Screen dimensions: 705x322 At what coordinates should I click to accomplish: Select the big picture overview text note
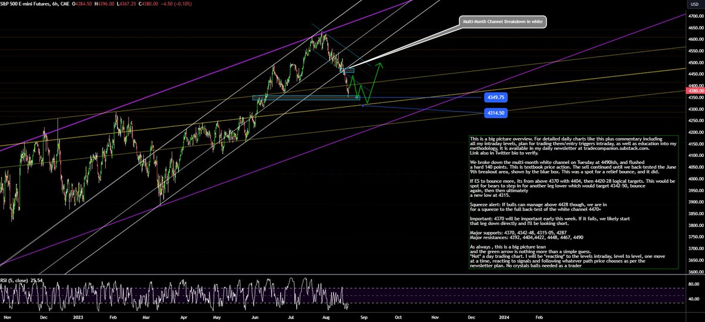pyautogui.click(x=573, y=203)
